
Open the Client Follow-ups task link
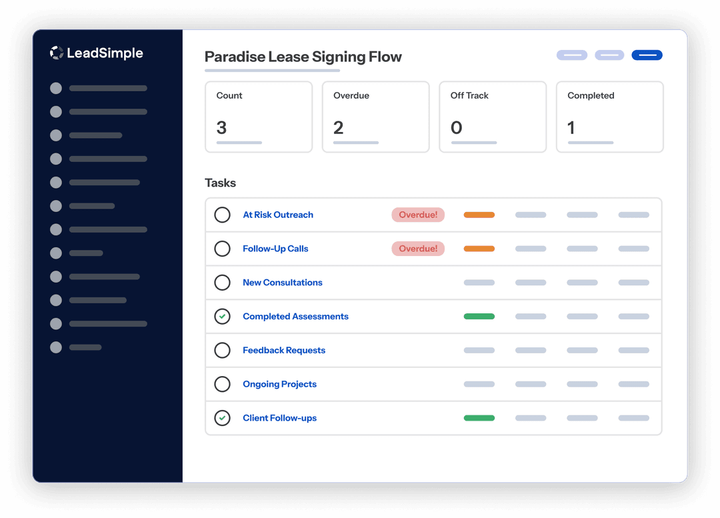pos(279,418)
